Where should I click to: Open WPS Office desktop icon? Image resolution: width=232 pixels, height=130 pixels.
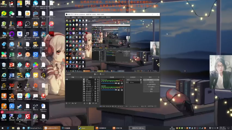[12, 87]
